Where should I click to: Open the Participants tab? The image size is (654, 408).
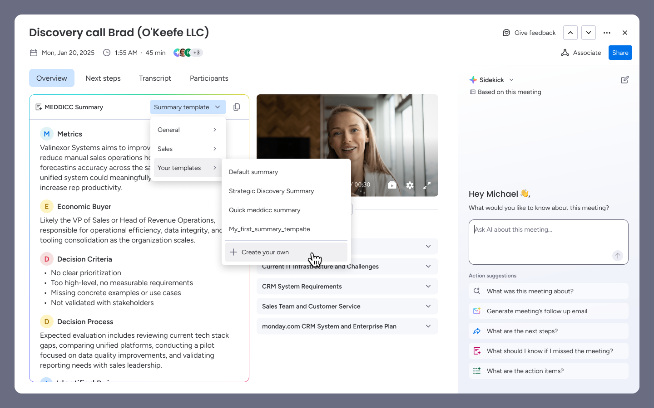coord(209,78)
